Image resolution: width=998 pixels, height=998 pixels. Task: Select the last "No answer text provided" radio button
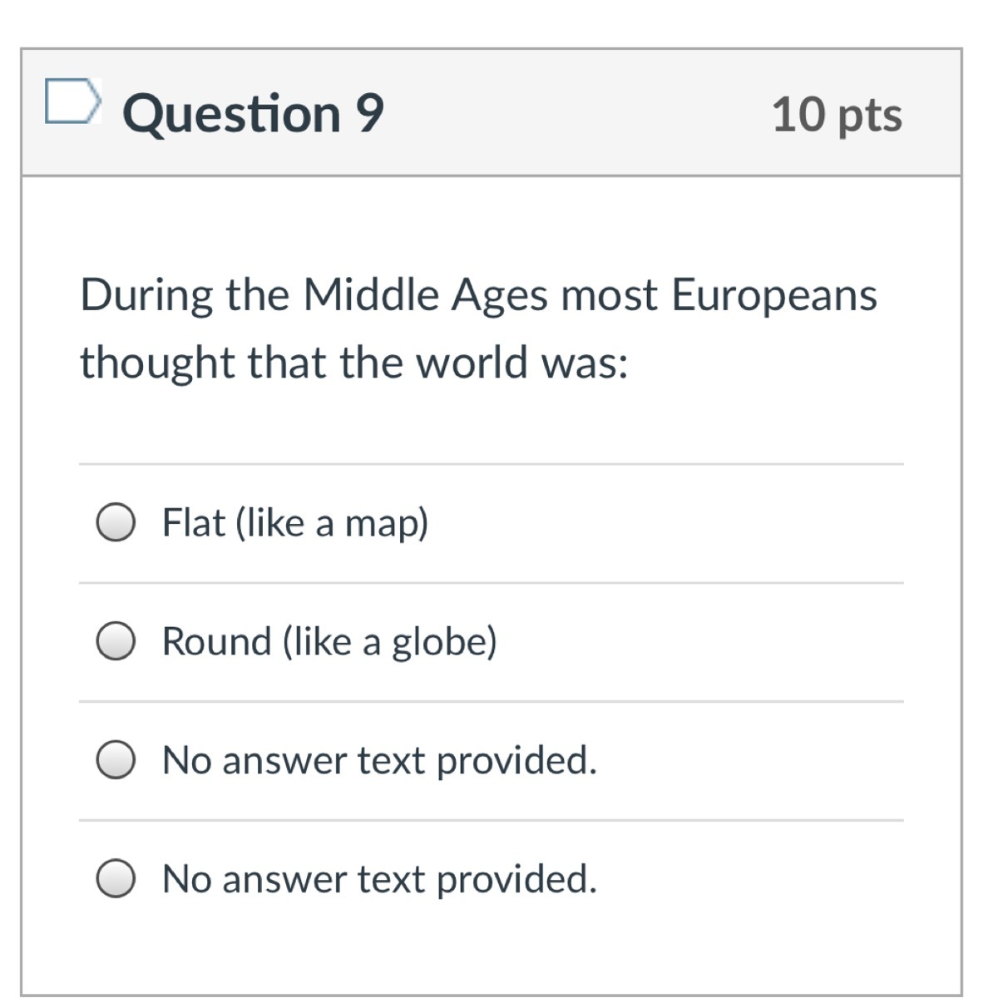point(116,878)
